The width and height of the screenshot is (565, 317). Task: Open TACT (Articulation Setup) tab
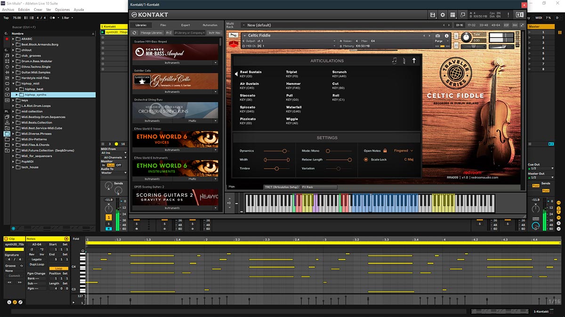282,187
